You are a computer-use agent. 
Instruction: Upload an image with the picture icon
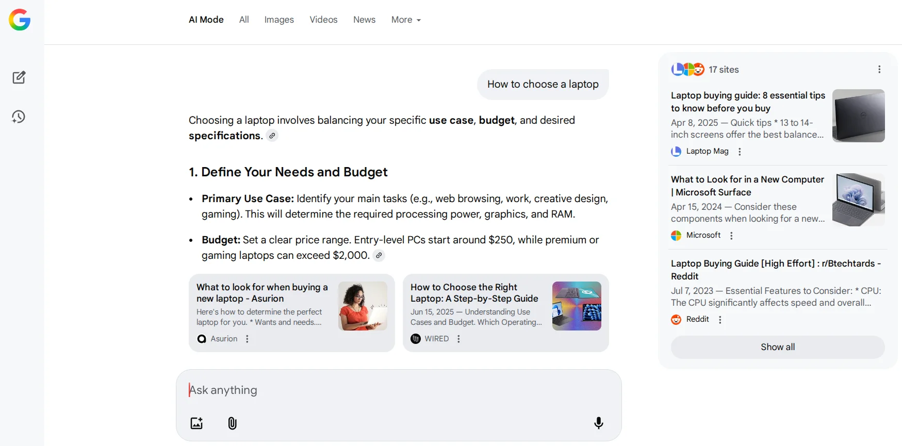(x=196, y=423)
